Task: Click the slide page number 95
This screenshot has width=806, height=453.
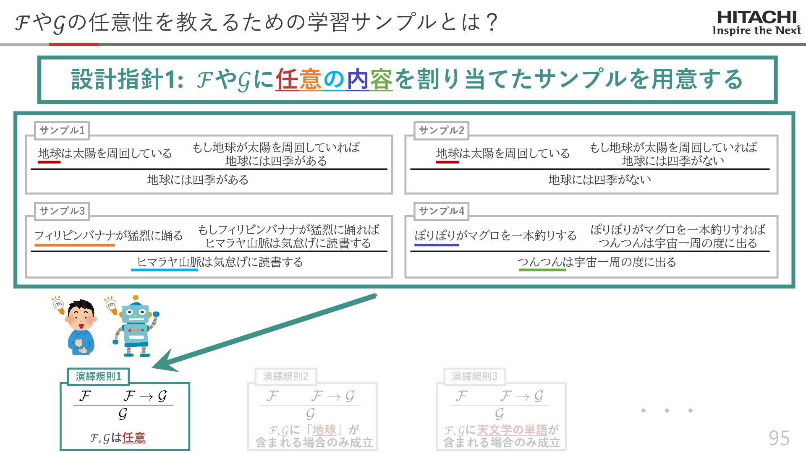Action: tap(779, 438)
